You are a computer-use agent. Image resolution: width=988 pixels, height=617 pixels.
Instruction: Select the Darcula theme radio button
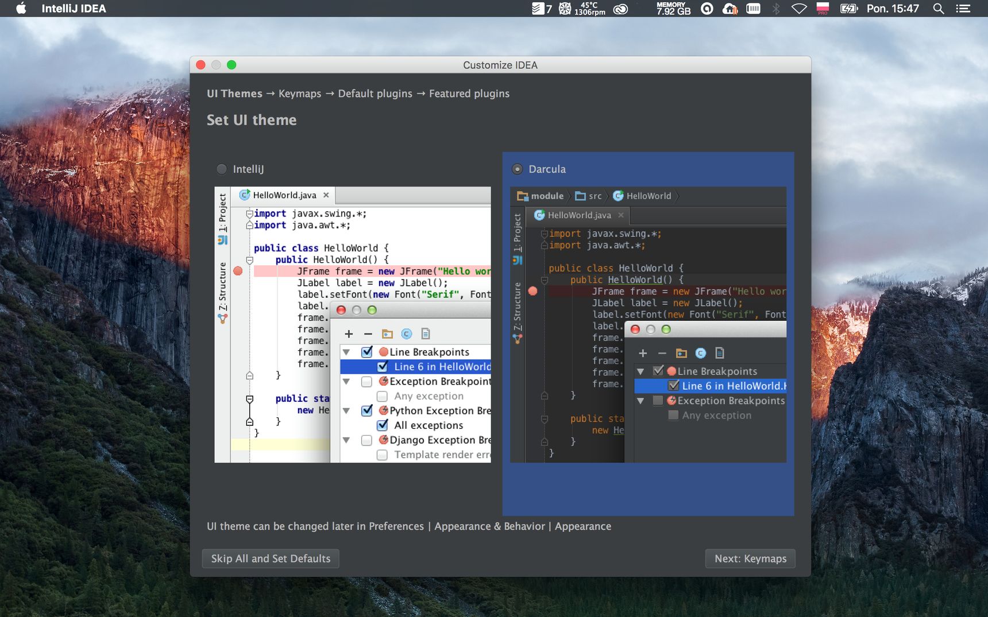518,169
